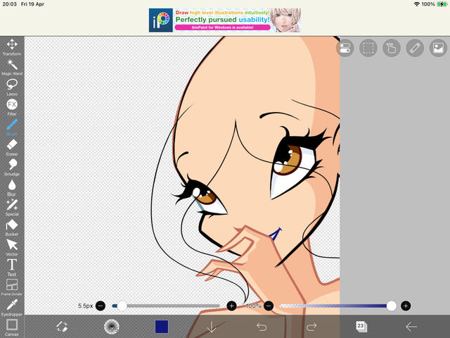Select the Magic Wand tool
The width and height of the screenshot is (450, 338).
(12, 68)
